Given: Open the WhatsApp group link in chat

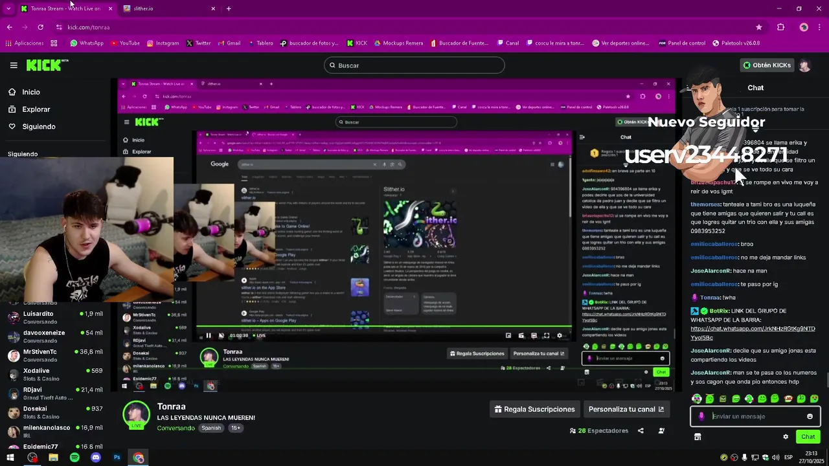Looking at the screenshot, I should pyautogui.click(x=753, y=333).
